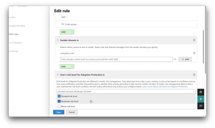Delete the Adaptive Protection risk level condition
The image size is (215, 128).
(x=194, y=75)
